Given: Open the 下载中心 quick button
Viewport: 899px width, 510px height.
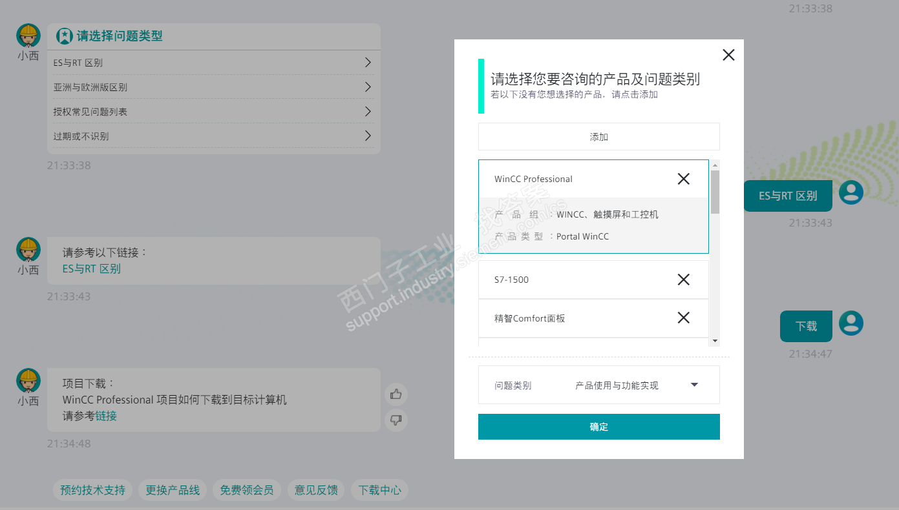Looking at the screenshot, I should click(380, 490).
